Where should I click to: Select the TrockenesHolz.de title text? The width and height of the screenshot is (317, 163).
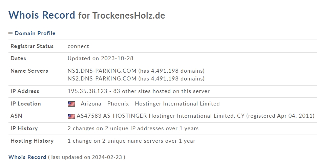coord(129,16)
